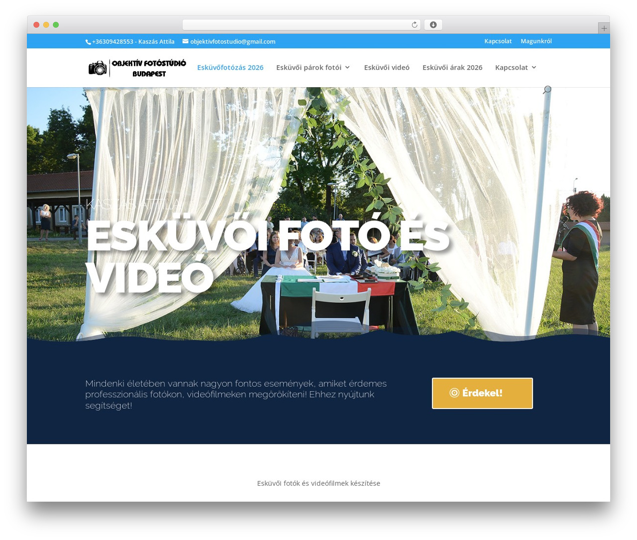Image resolution: width=637 pixels, height=540 pixels.
Task: Open the browser downloads button
Action: (433, 25)
